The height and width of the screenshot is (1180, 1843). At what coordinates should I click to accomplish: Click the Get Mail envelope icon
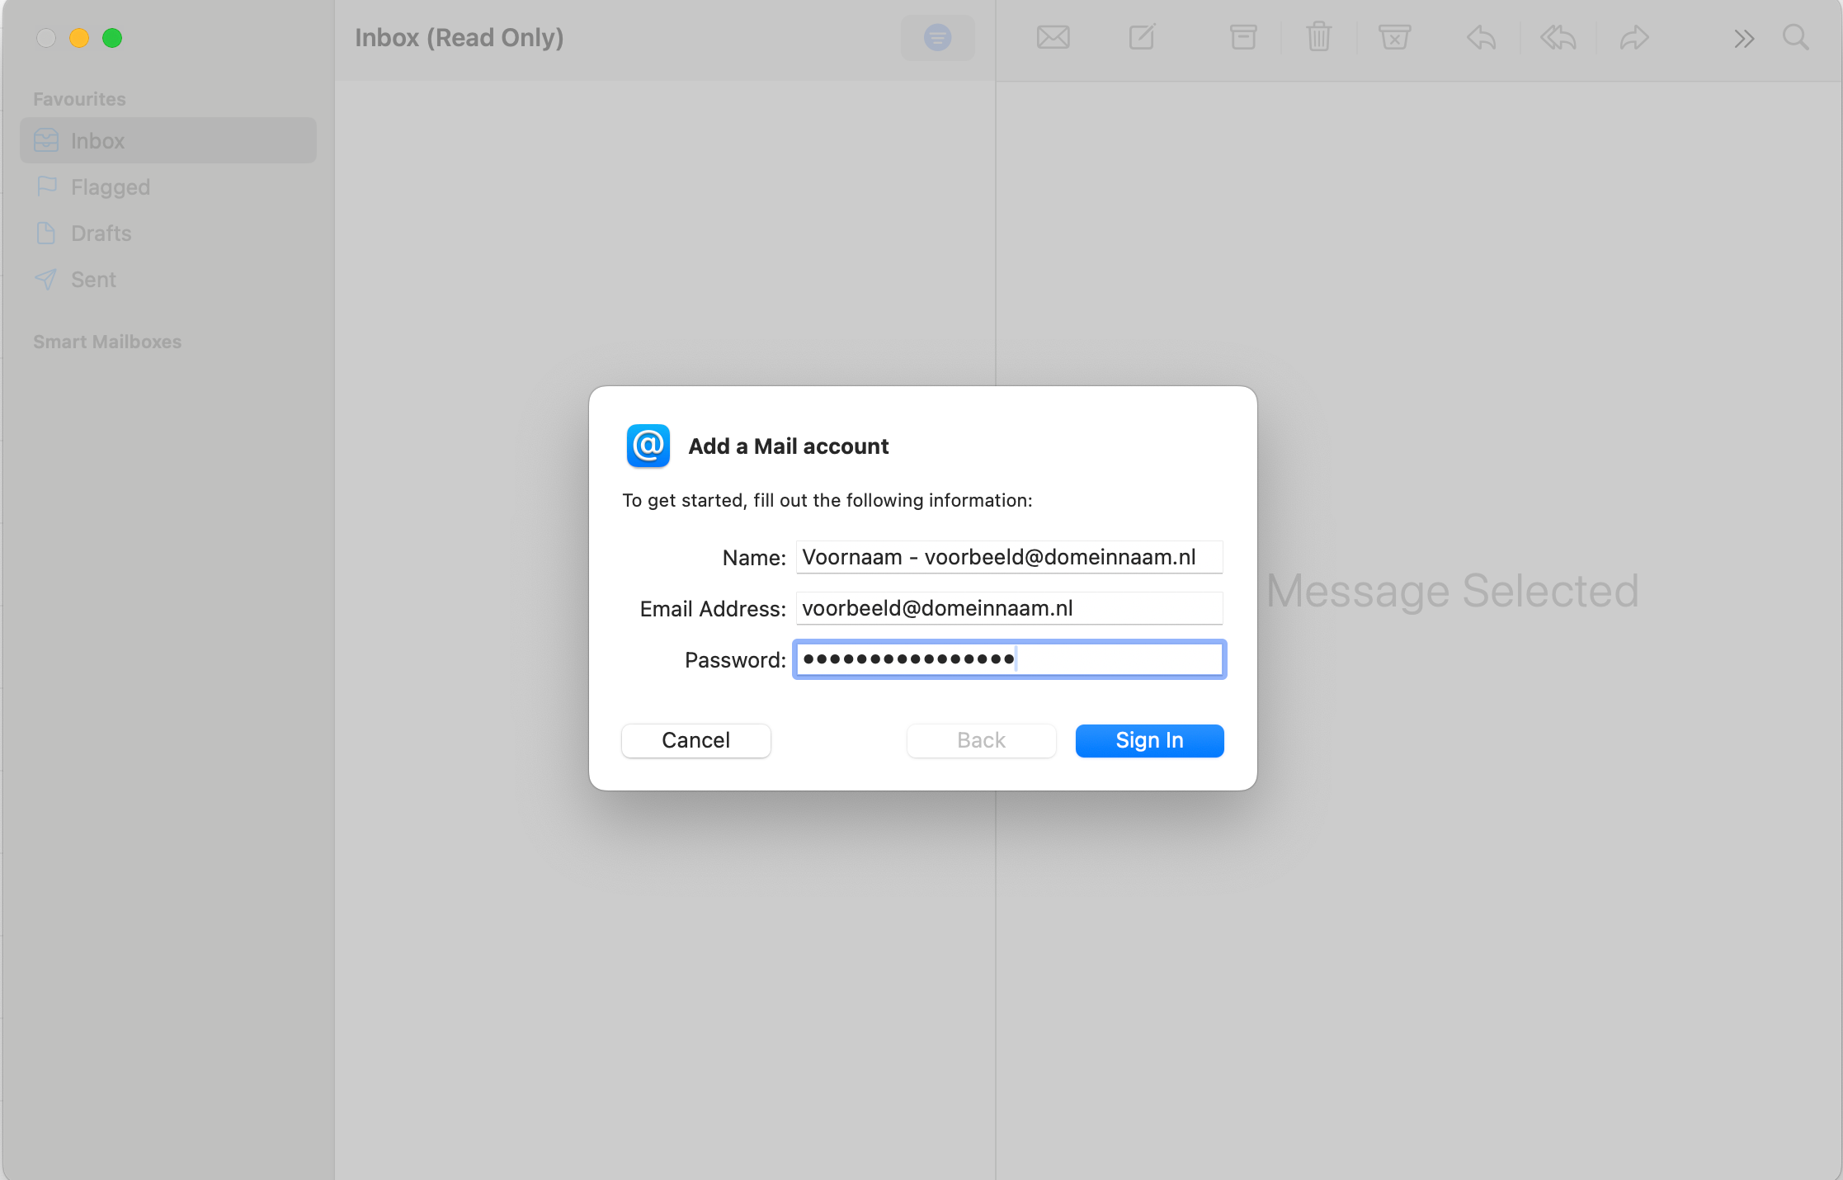(1053, 38)
